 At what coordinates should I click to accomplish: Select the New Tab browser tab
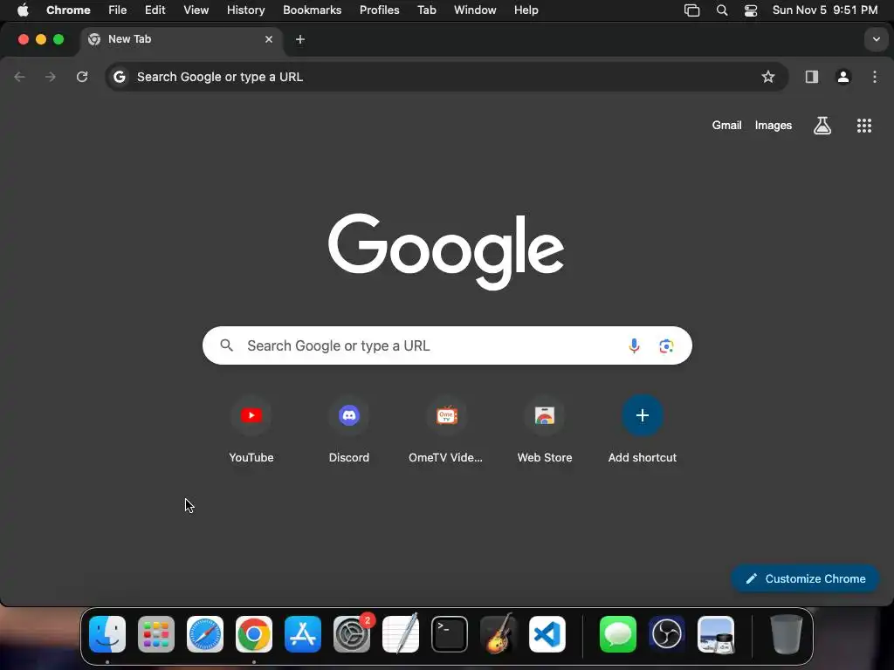tap(182, 39)
